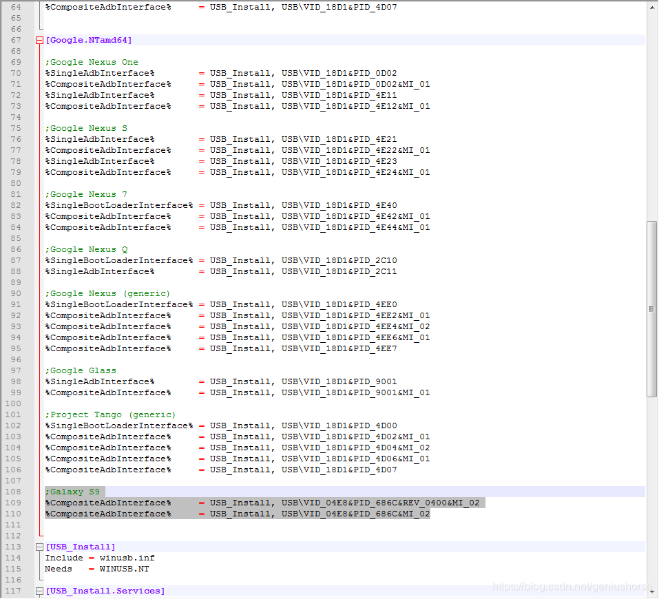Click the ';Google Nexus S' comment line

coord(86,128)
